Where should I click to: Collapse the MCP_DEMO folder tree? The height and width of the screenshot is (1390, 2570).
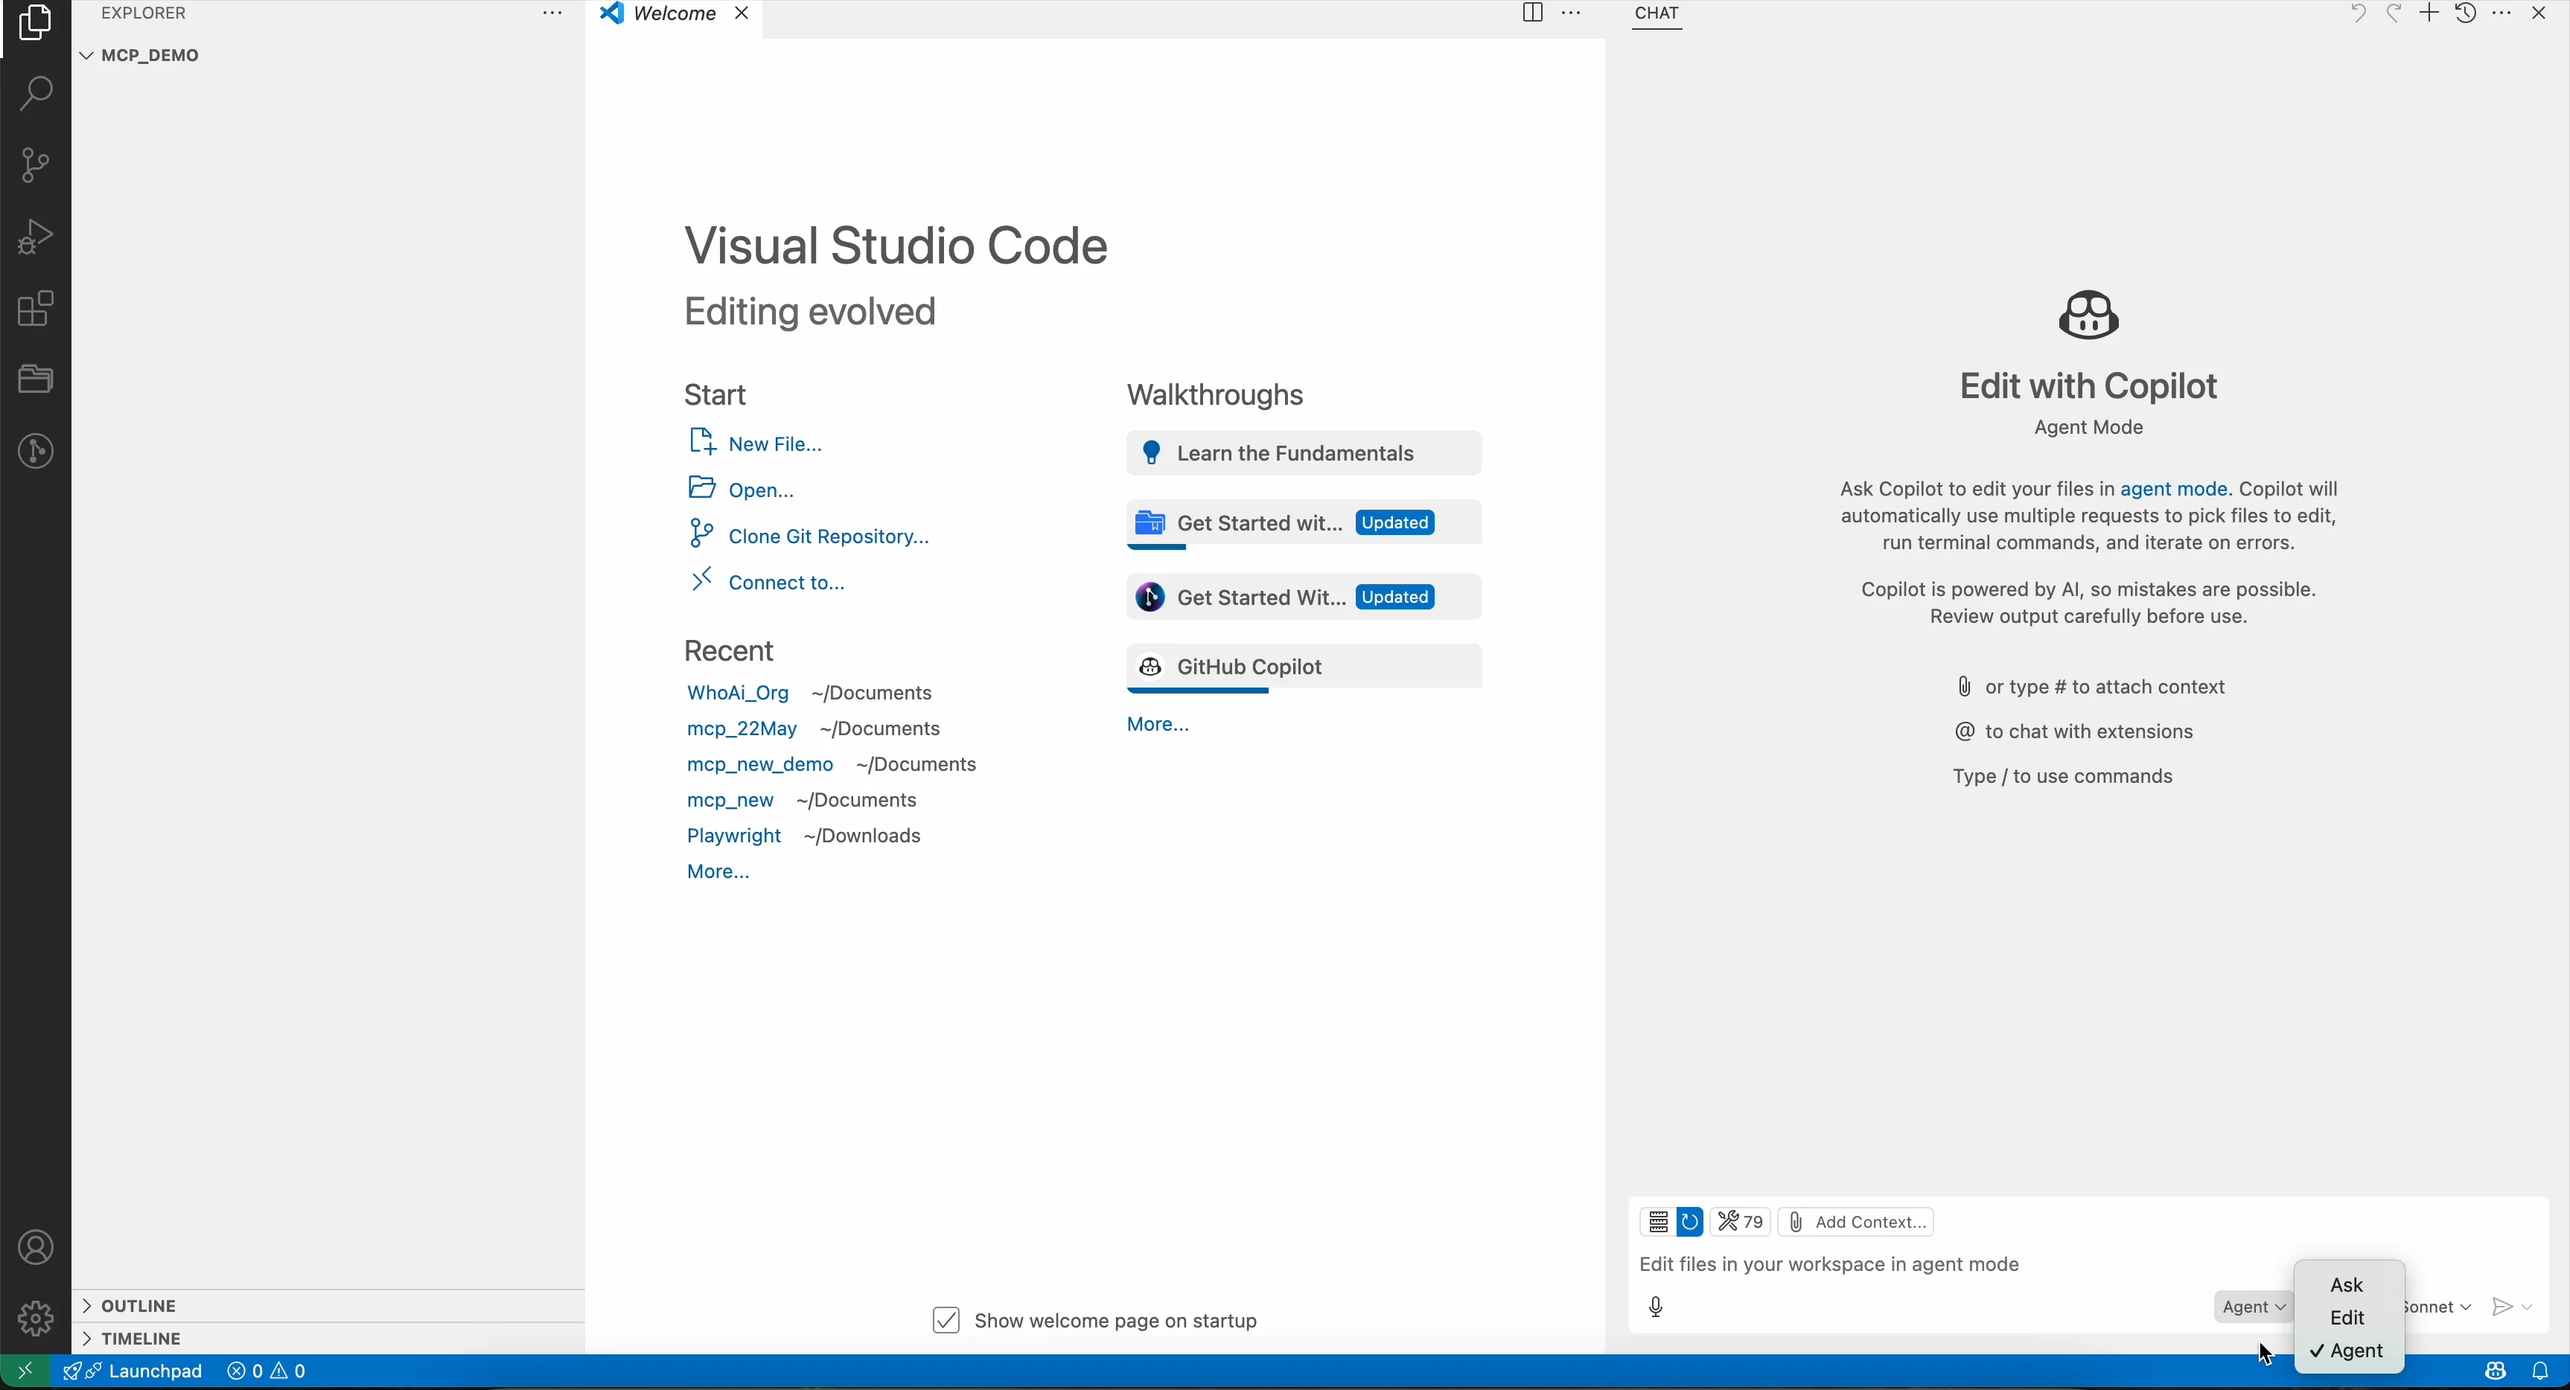coord(150,56)
